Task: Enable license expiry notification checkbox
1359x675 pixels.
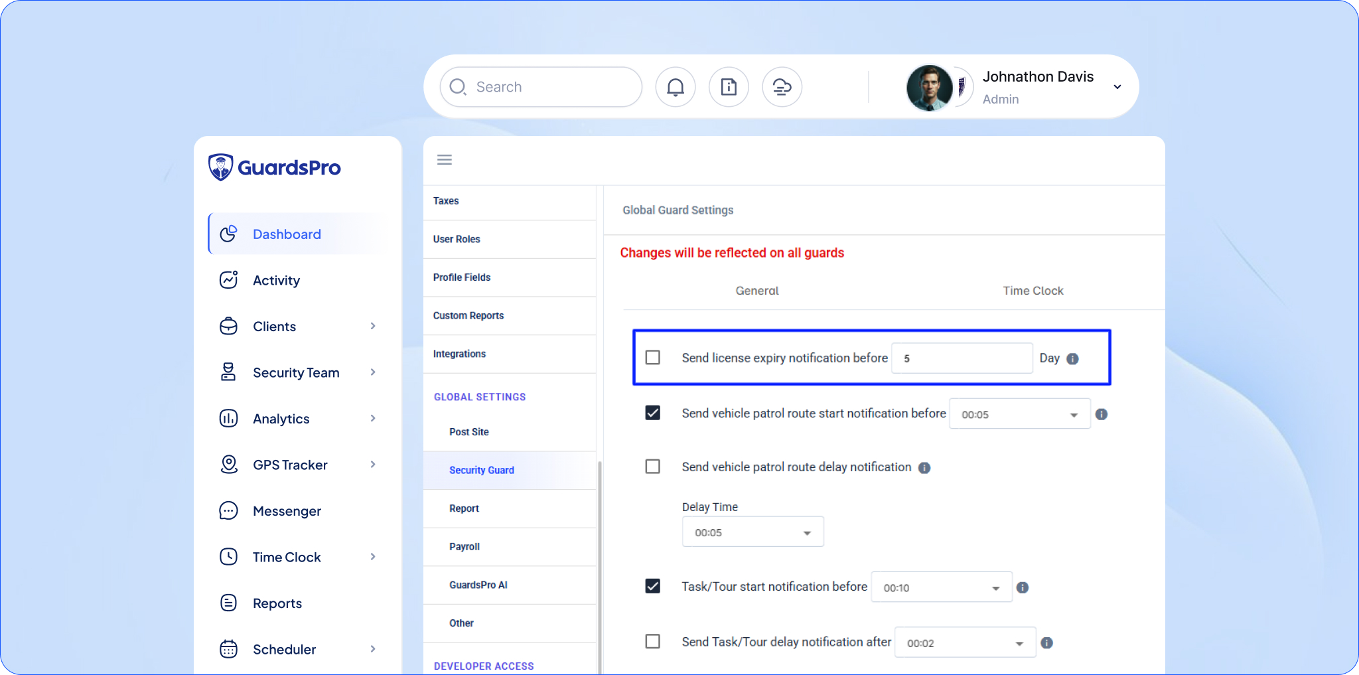Action: [653, 358]
